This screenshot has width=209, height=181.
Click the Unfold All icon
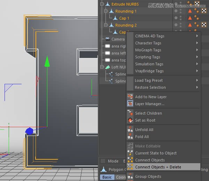[x=130, y=130]
